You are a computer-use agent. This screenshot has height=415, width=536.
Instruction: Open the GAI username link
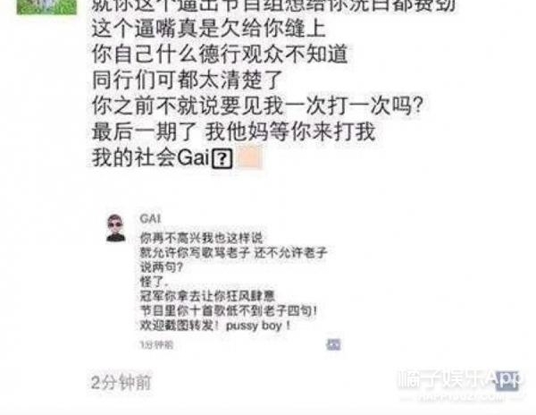pos(150,218)
